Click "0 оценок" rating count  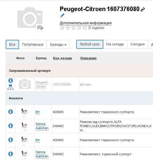[x=96, y=28]
